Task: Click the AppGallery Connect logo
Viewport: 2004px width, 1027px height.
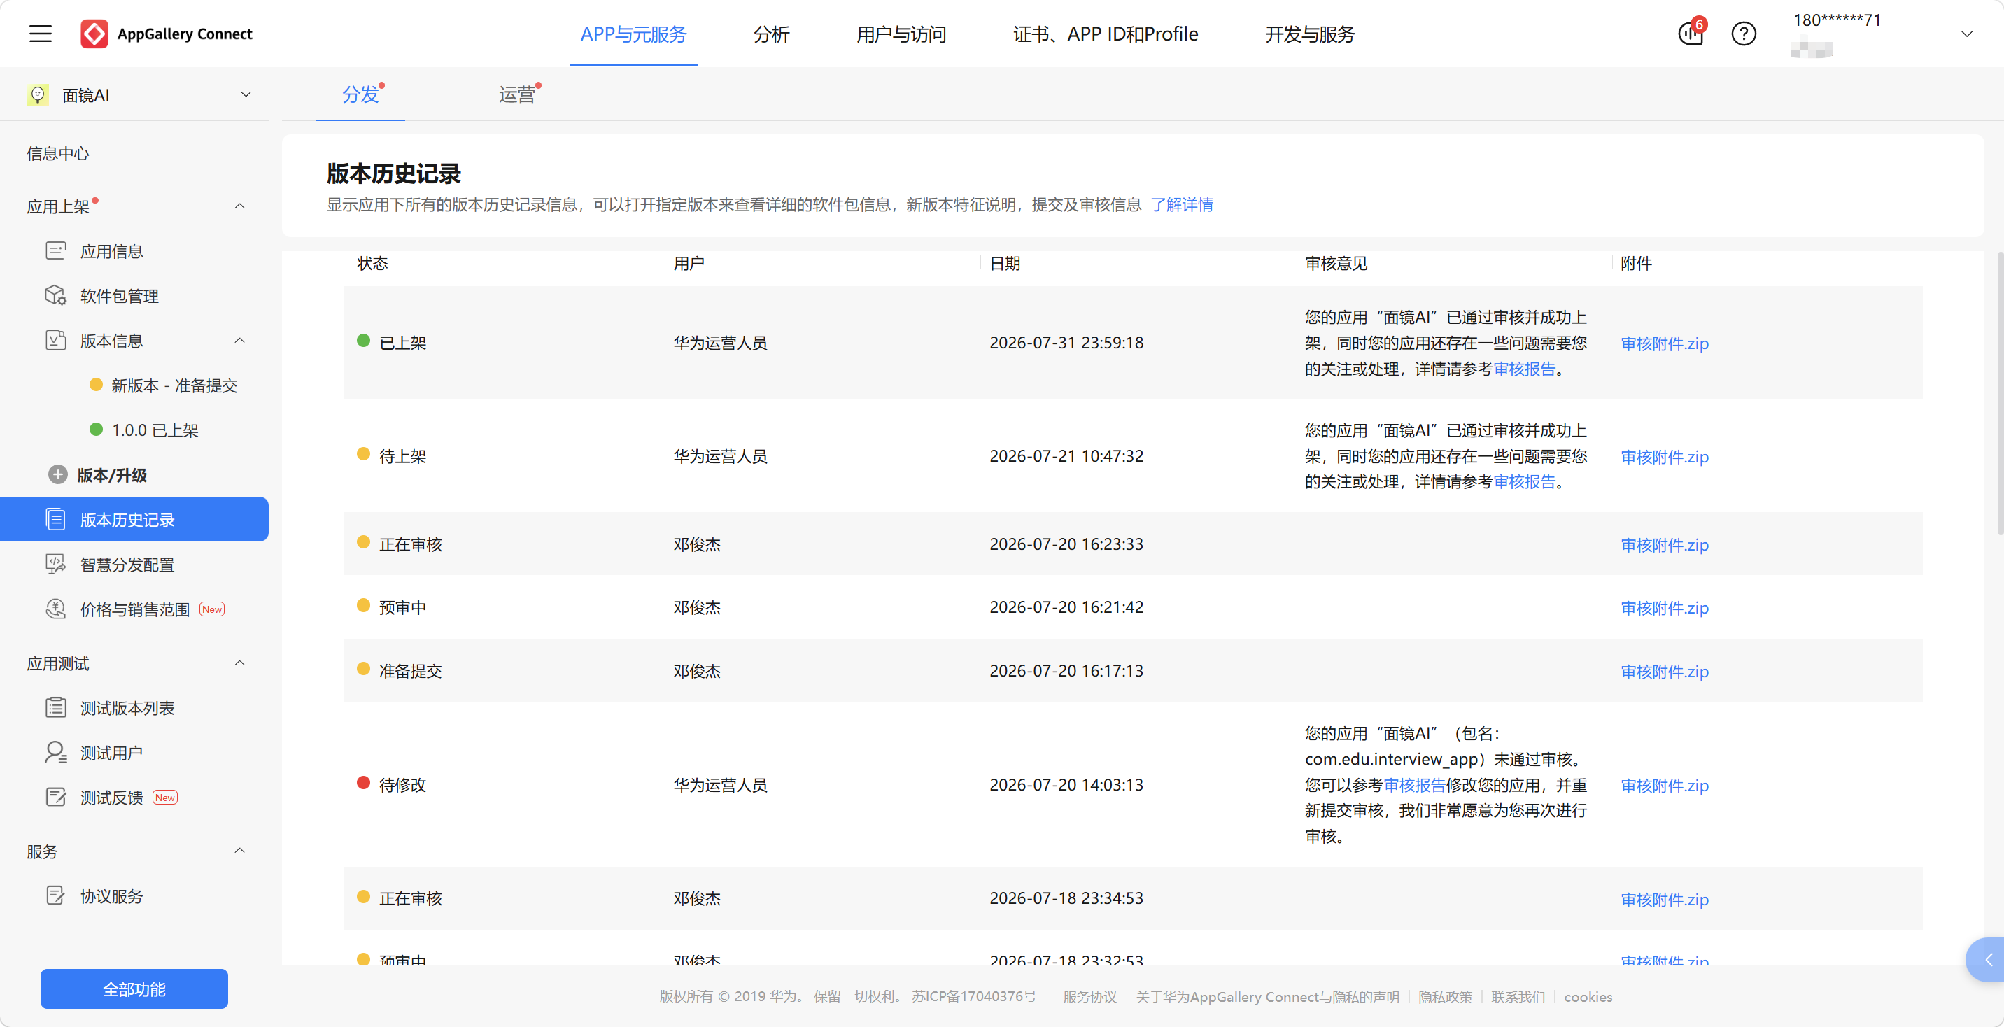Action: point(167,34)
